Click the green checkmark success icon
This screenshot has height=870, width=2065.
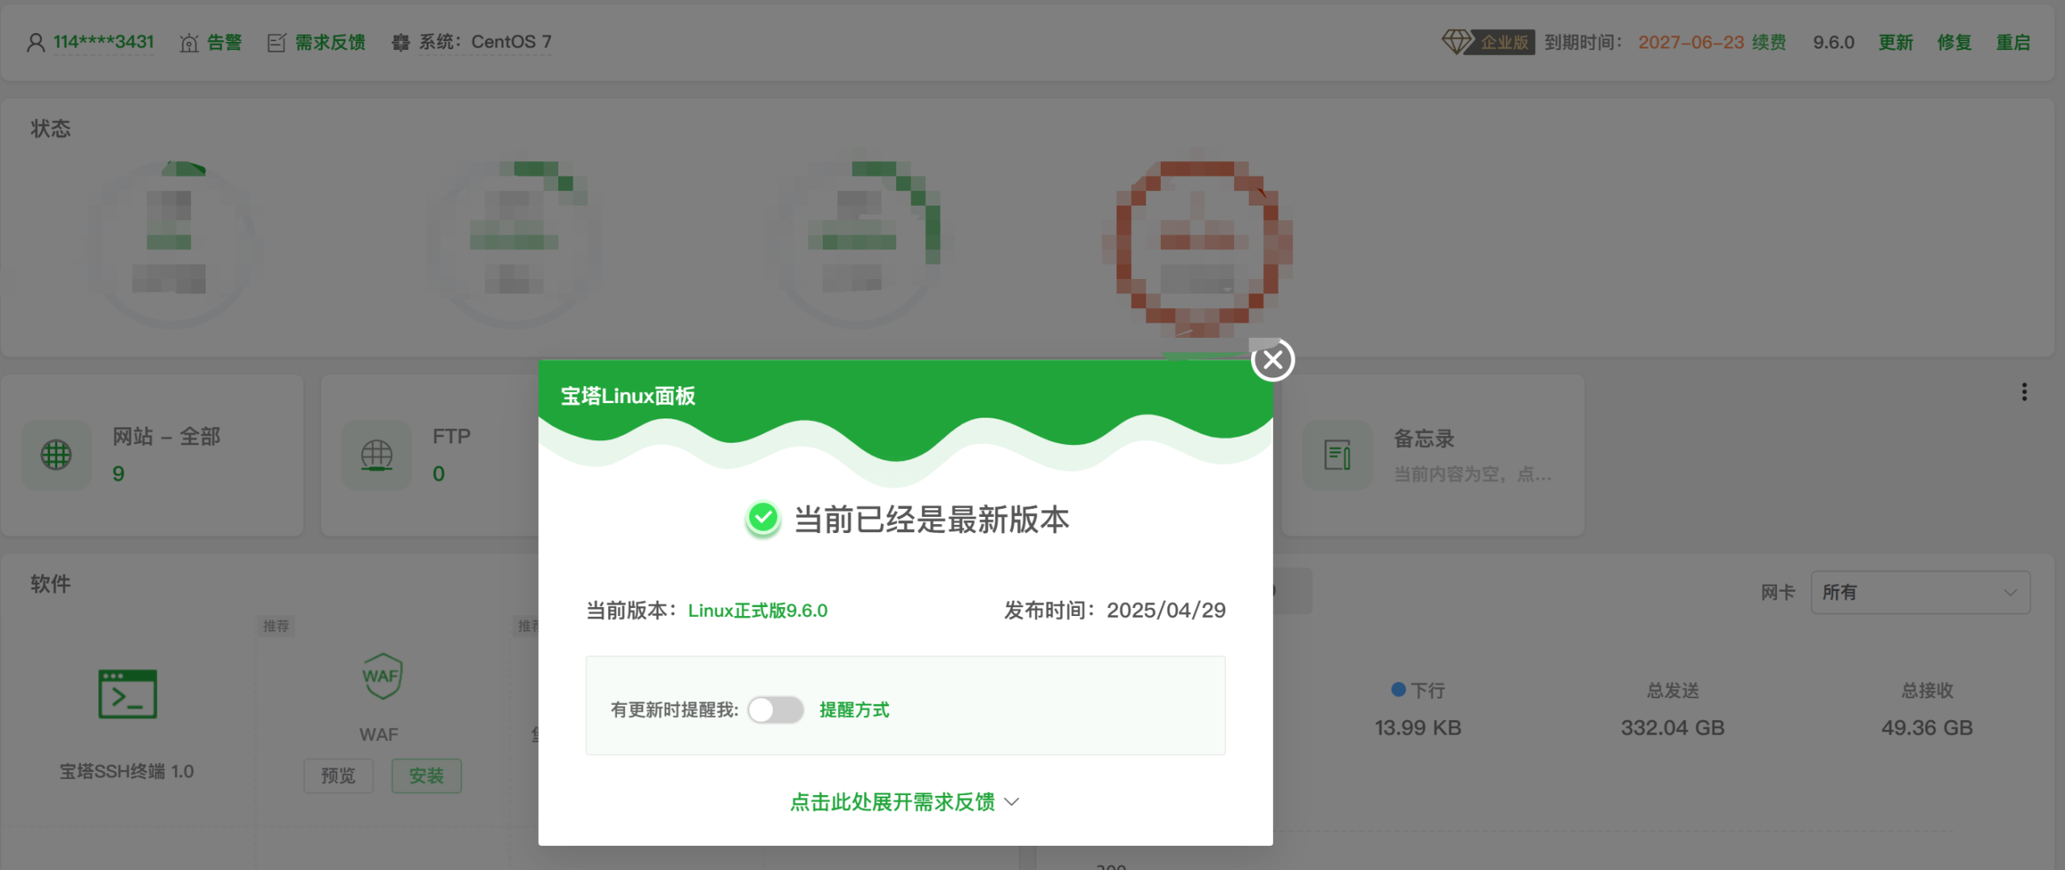762,518
